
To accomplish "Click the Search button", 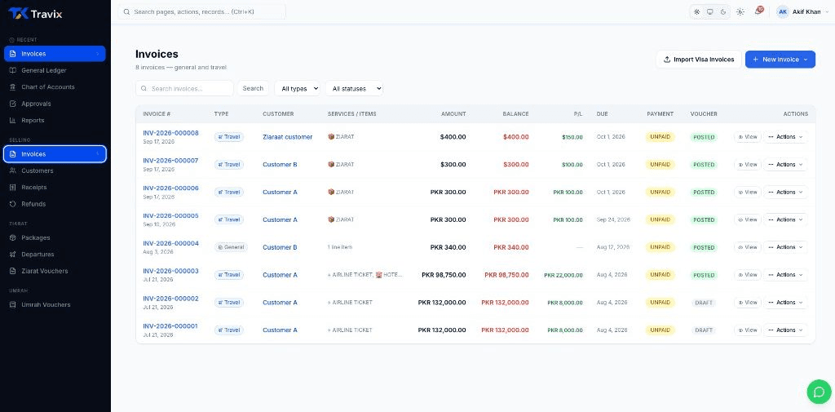I will [253, 88].
